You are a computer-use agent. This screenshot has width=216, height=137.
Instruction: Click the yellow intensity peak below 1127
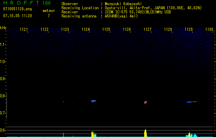pyautogui.click(x=145, y=133)
